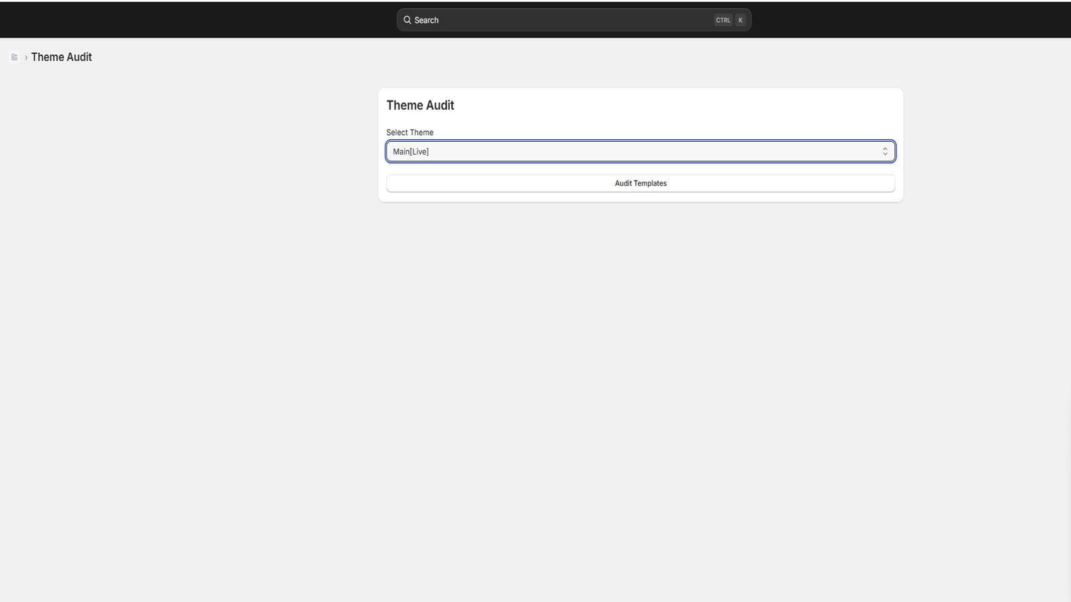The width and height of the screenshot is (1071, 602).
Task: Focus the highlighted theme selection control
Action: pos(640,151)
